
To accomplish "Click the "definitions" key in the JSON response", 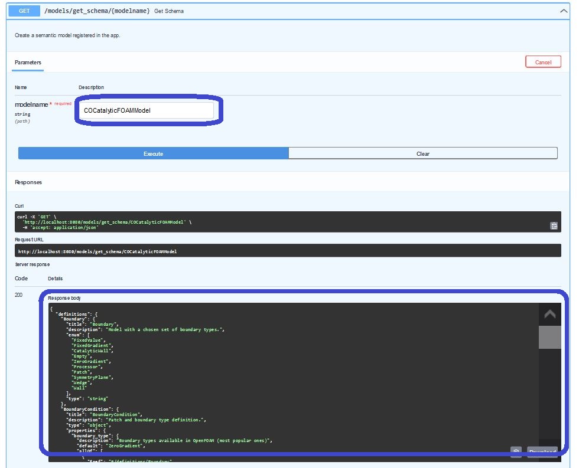I will (x=73, y=314).
